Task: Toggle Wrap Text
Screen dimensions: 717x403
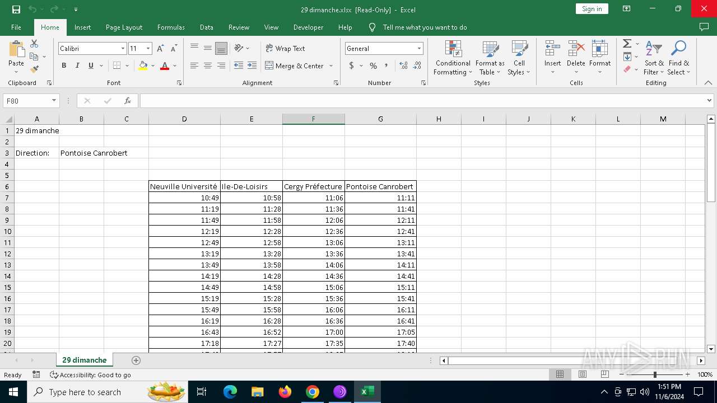Action: [285, 48]
